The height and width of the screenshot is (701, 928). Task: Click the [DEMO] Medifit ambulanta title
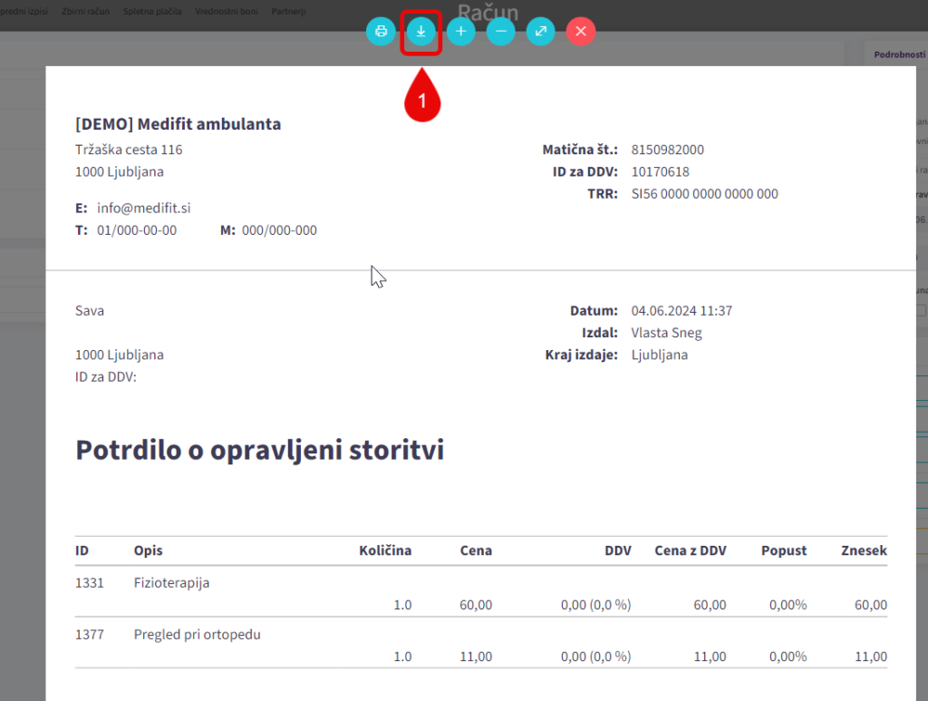point(178,124)
